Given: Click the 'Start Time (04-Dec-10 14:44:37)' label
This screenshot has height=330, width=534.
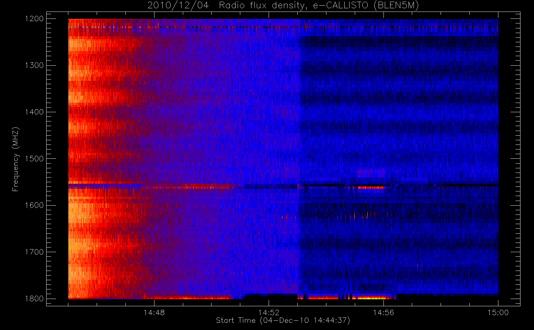Looking at the screenshot, I should (283, 320).
